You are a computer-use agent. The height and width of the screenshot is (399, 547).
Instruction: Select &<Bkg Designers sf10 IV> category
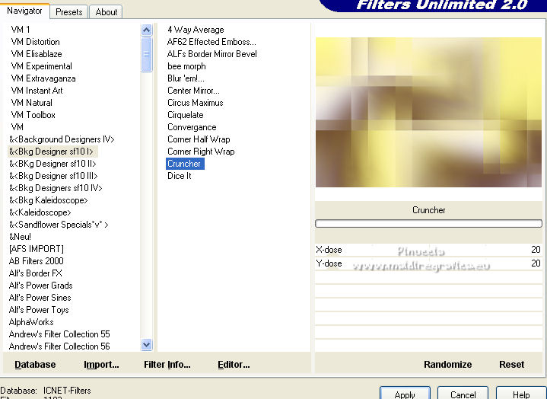[56, 188]
